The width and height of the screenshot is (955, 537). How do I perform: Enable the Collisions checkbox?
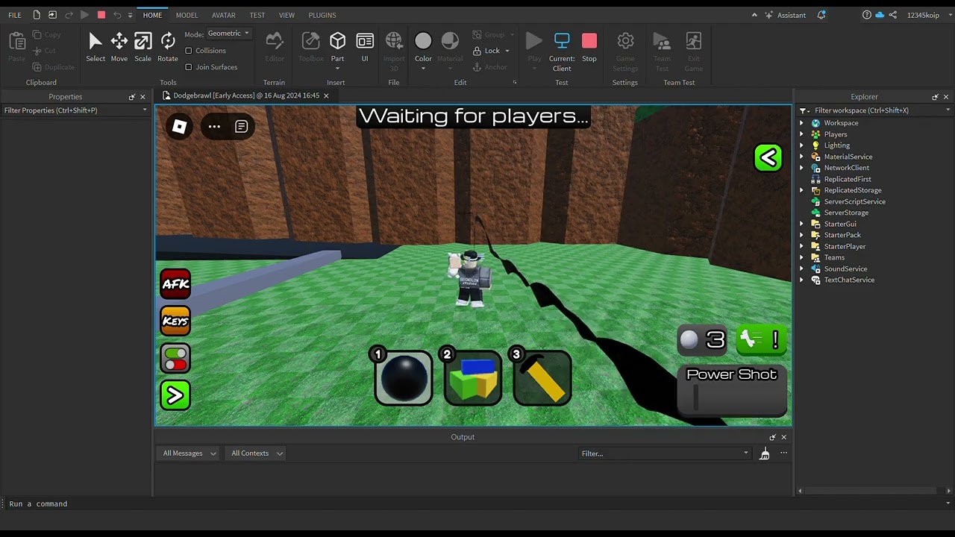189,51
